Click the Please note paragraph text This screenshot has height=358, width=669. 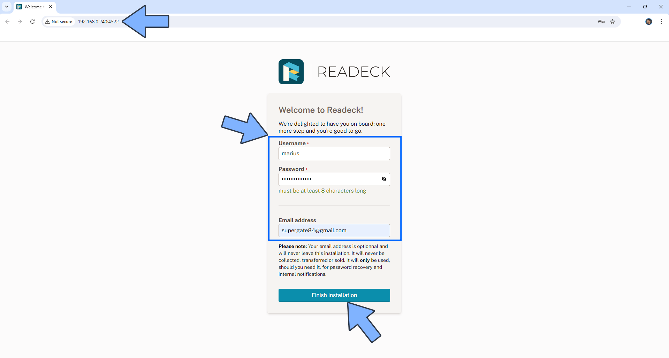coord(334,260)
